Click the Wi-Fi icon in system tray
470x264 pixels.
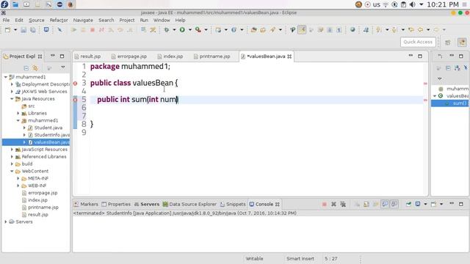pos(386,4)
